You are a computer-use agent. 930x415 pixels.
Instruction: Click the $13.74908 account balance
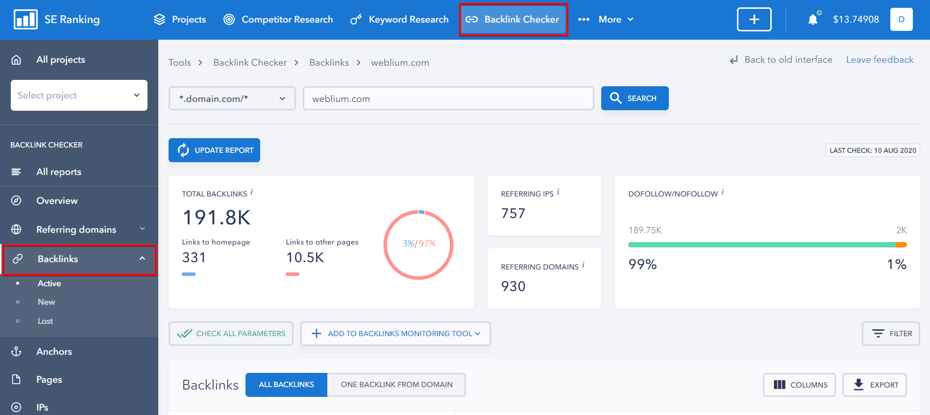tap(856, 20)
